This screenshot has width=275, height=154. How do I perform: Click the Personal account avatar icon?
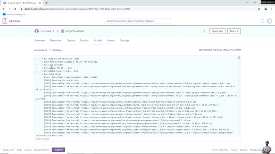37,31
